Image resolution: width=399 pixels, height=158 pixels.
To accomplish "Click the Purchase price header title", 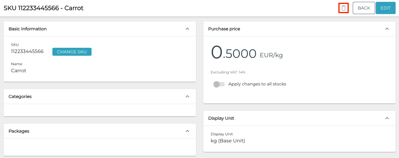I will click(x=224, y=29).
